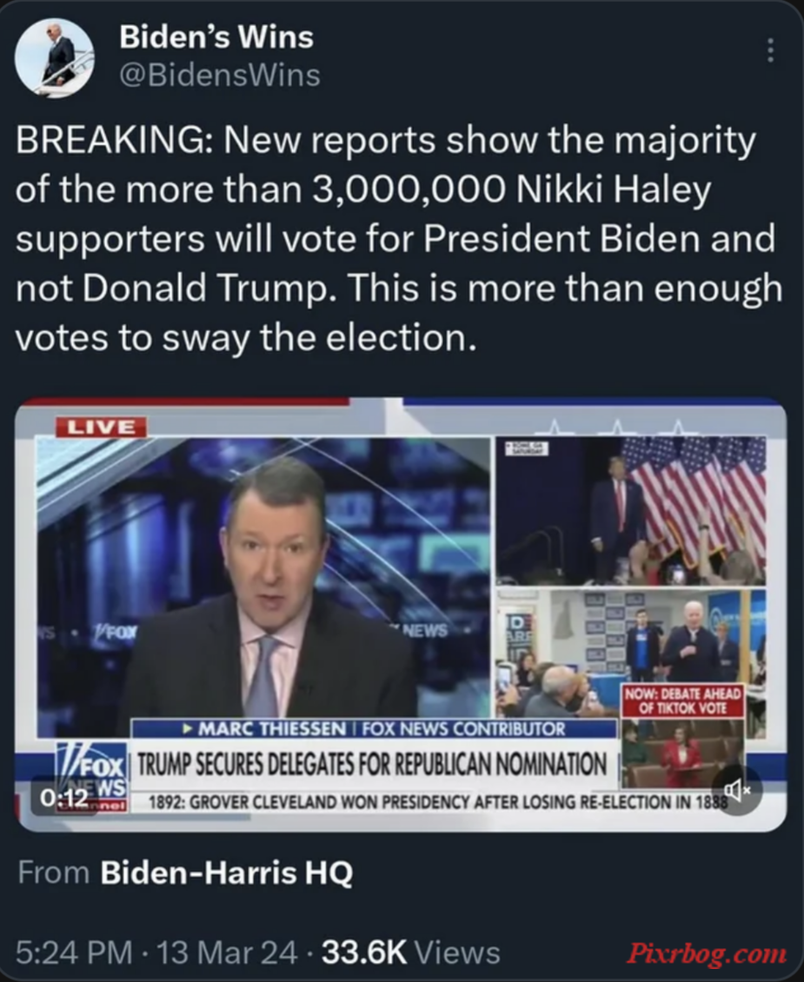Image resolution: width=804 pixels, height=982 pixels.
Task: Play the Fox News video clip
Action: coord(401,615)
